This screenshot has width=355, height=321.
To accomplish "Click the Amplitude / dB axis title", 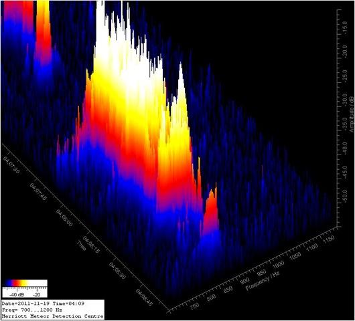I will tap(352, 114).
